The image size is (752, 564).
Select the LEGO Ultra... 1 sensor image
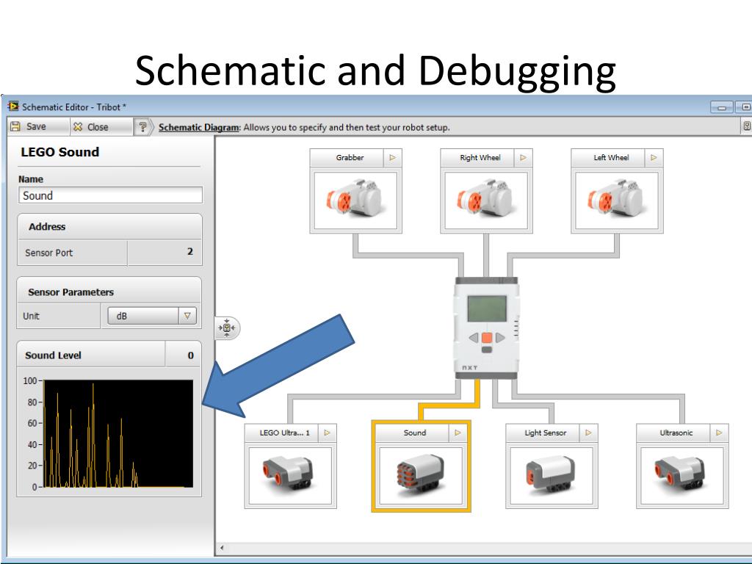point(290,476)
